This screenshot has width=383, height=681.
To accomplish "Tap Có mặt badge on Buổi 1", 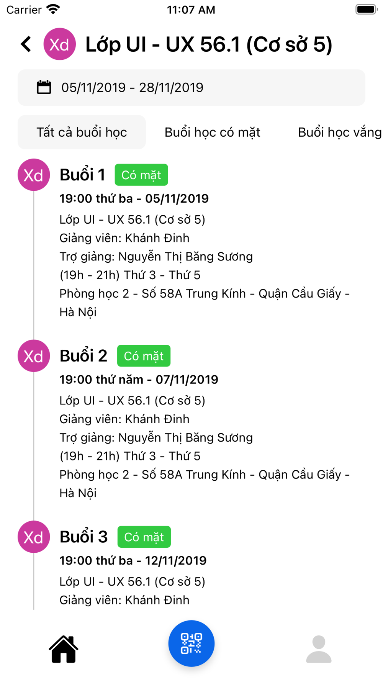I will 141,175.
